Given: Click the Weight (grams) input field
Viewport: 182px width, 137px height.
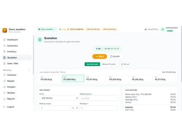Looking at the screenshot, I should [x=99, y=98].
